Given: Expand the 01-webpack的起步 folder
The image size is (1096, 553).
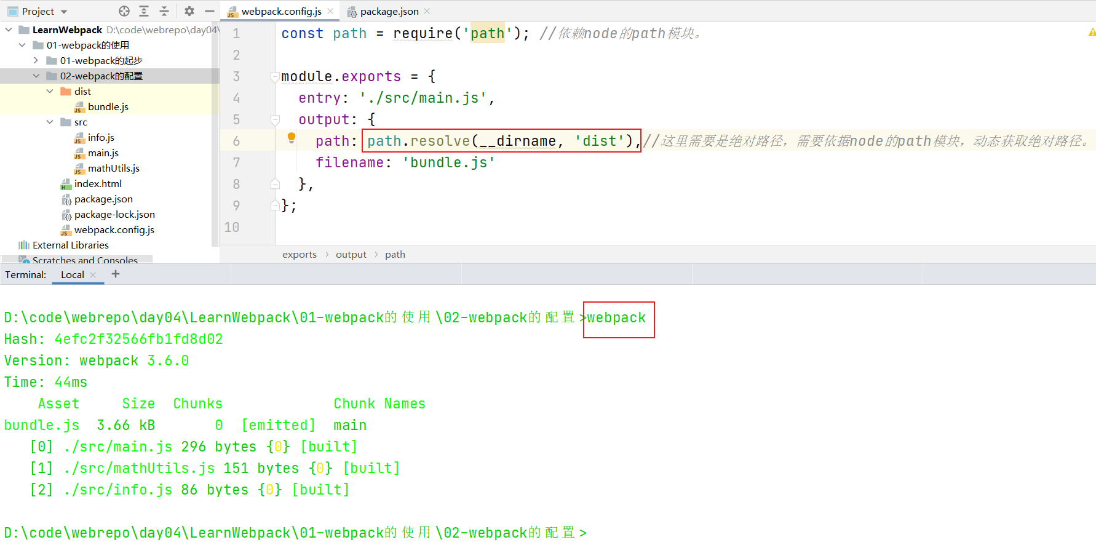Looking at the screenshot, I should tap(36, 60).
